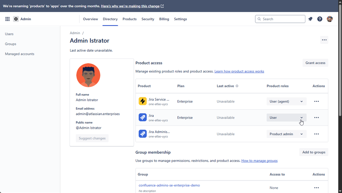Screen dimensions: 342x193
Task: Click the Add to groups button
Action: [x=314, y=152]
